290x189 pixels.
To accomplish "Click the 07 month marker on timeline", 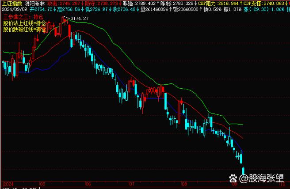I will click(131, 184).
